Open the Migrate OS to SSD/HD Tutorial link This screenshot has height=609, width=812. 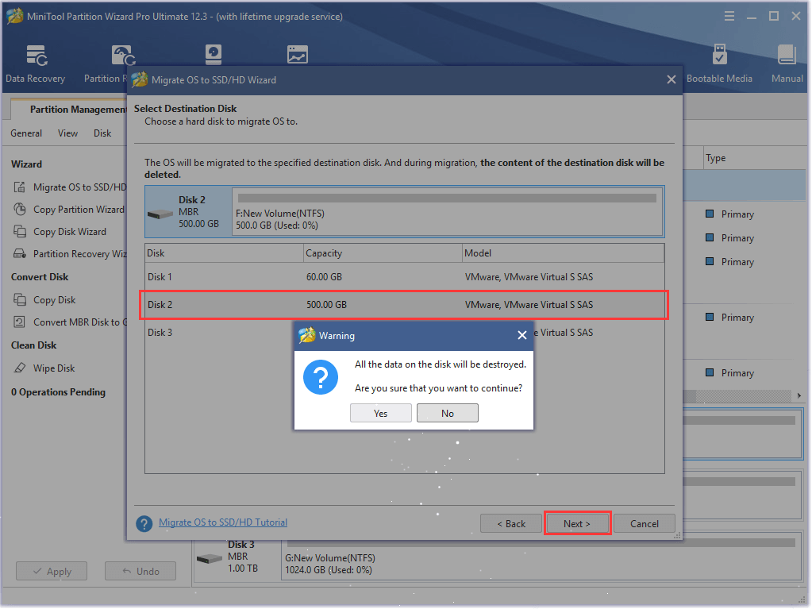tap(223, 522)
